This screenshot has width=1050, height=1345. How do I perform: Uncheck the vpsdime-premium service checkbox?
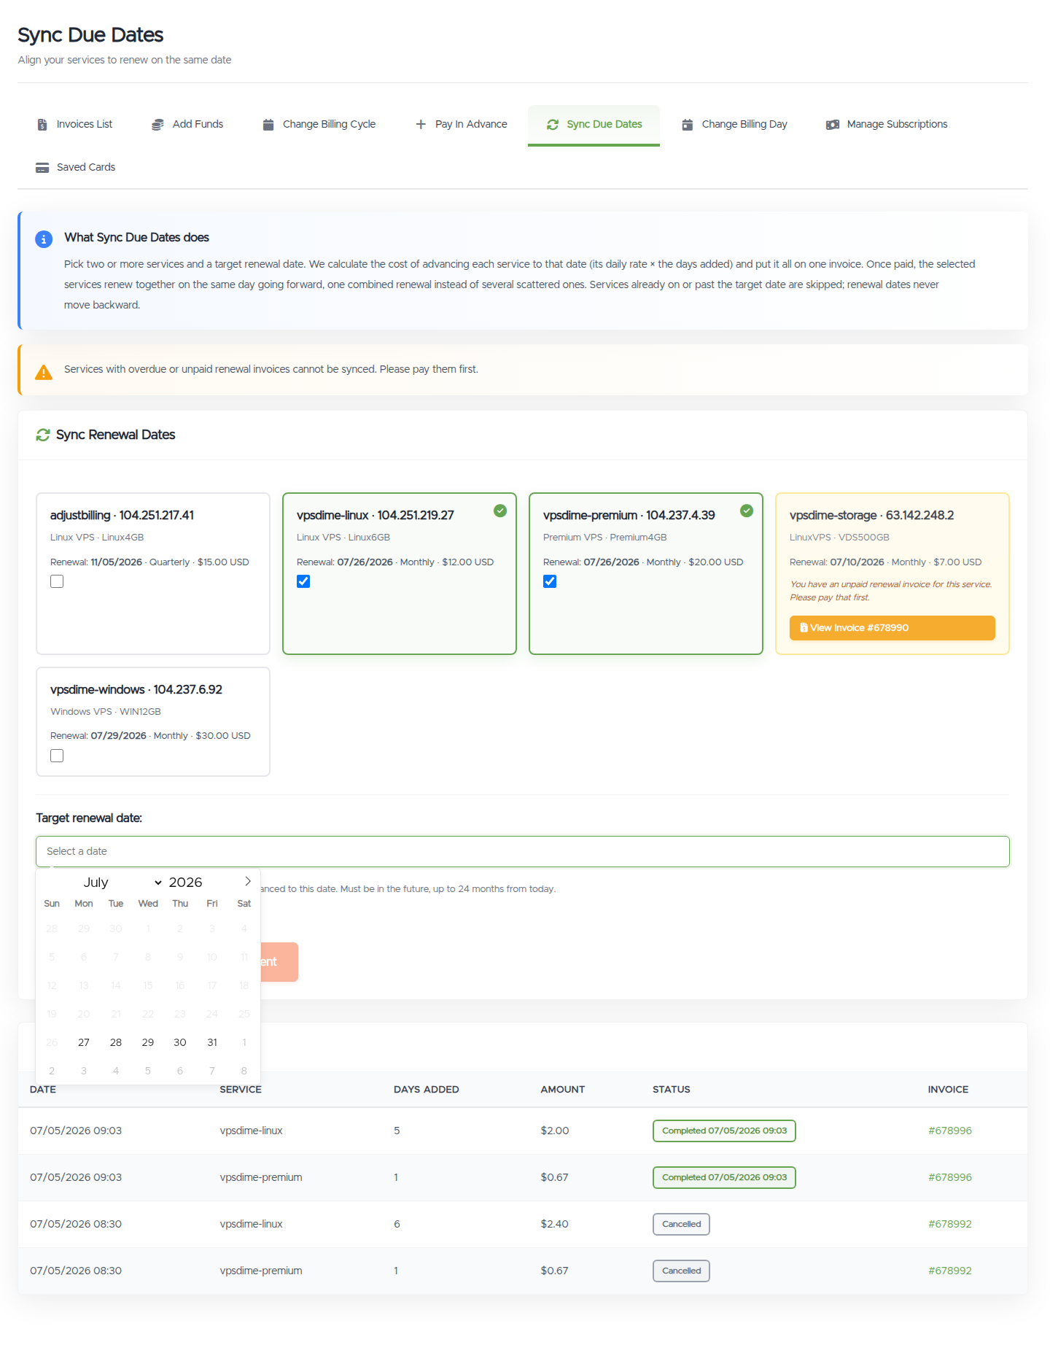tap(550, 581)
